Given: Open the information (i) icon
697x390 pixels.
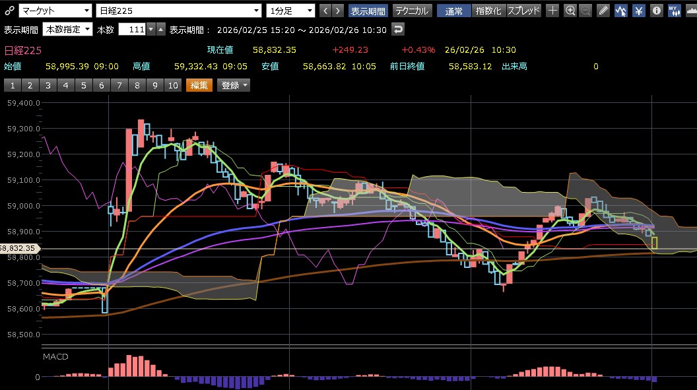Looking at the screenshot, I should click(x=656, y=11).
